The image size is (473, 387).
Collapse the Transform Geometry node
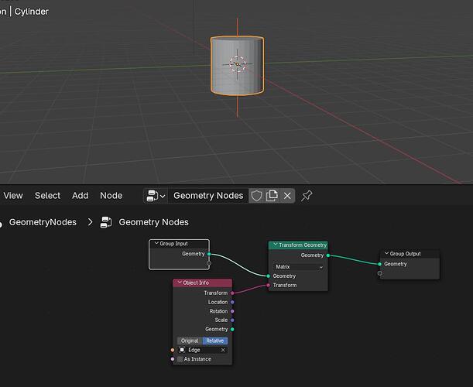tap(275, 245)
